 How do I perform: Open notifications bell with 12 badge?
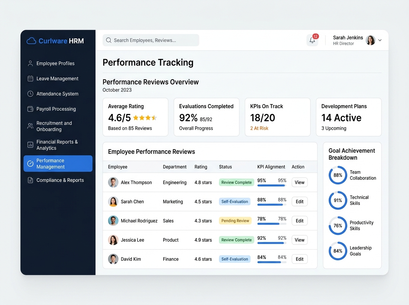tap(312, 40)
